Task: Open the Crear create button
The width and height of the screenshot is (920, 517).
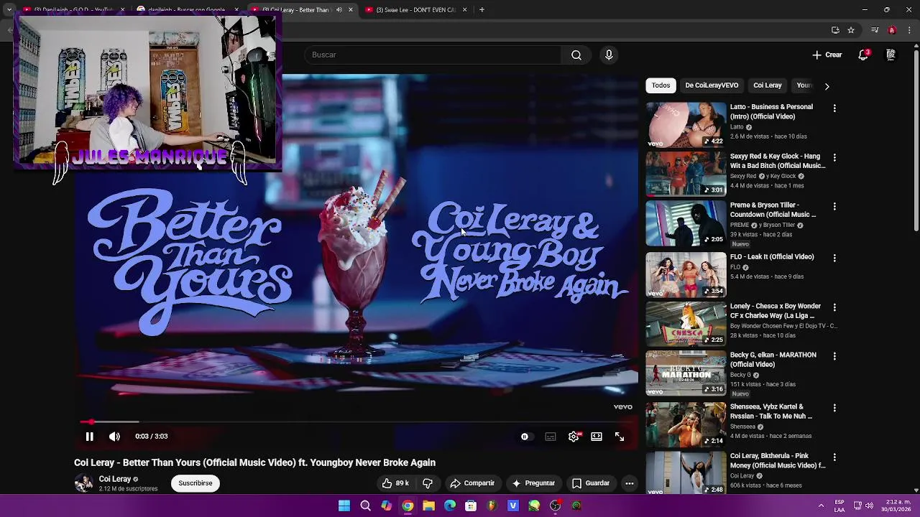Action: (x=827, y=55)
